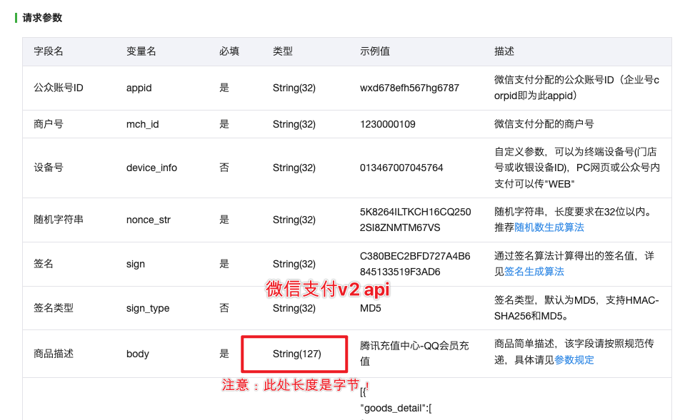Select the body variable name

click(x=137, y=354)
